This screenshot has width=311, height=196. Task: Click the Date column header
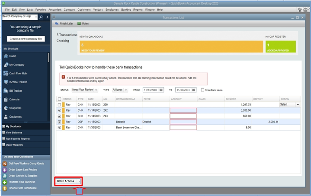coord(94,99)
